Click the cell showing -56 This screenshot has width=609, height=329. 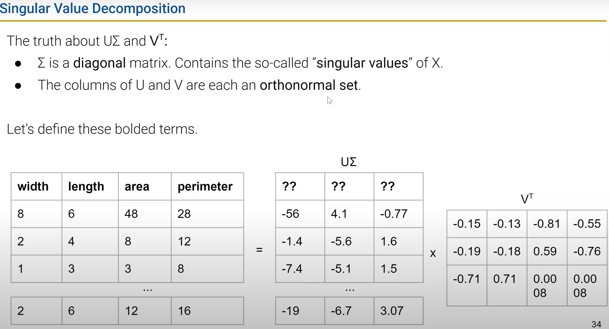tap(291, 214)
